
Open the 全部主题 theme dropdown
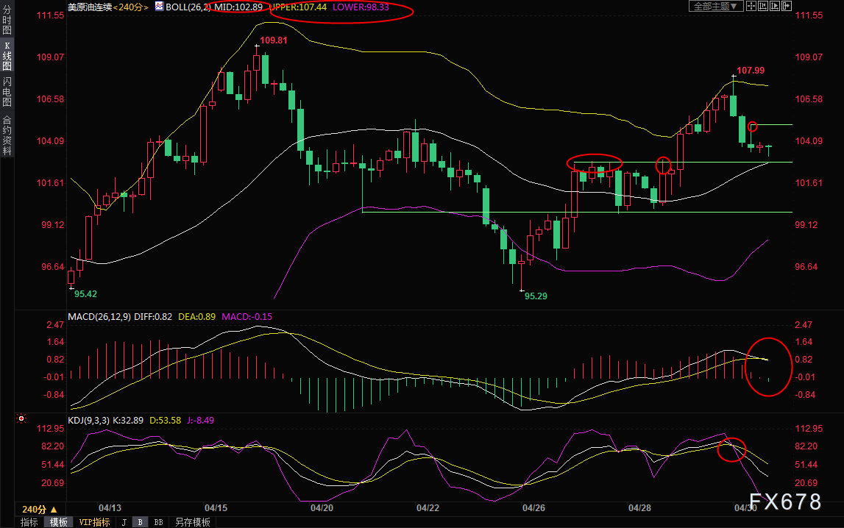click(716, 6)
